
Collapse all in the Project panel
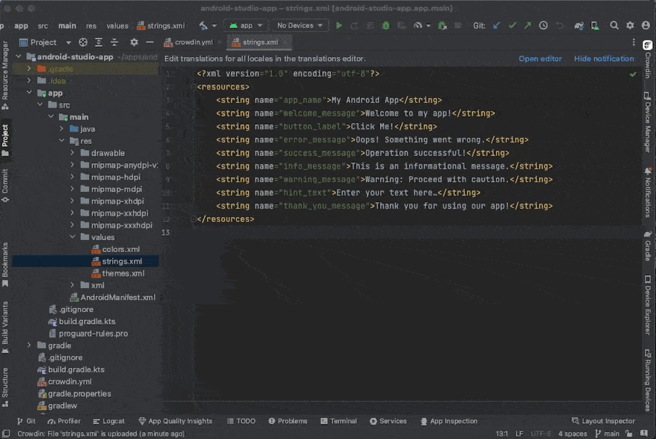click(114, 43)
